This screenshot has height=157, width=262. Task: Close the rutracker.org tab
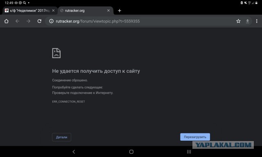coord(108,11)
